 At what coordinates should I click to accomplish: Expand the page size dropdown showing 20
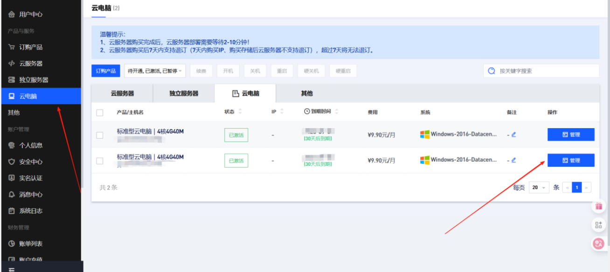click(x=539, y=187)
